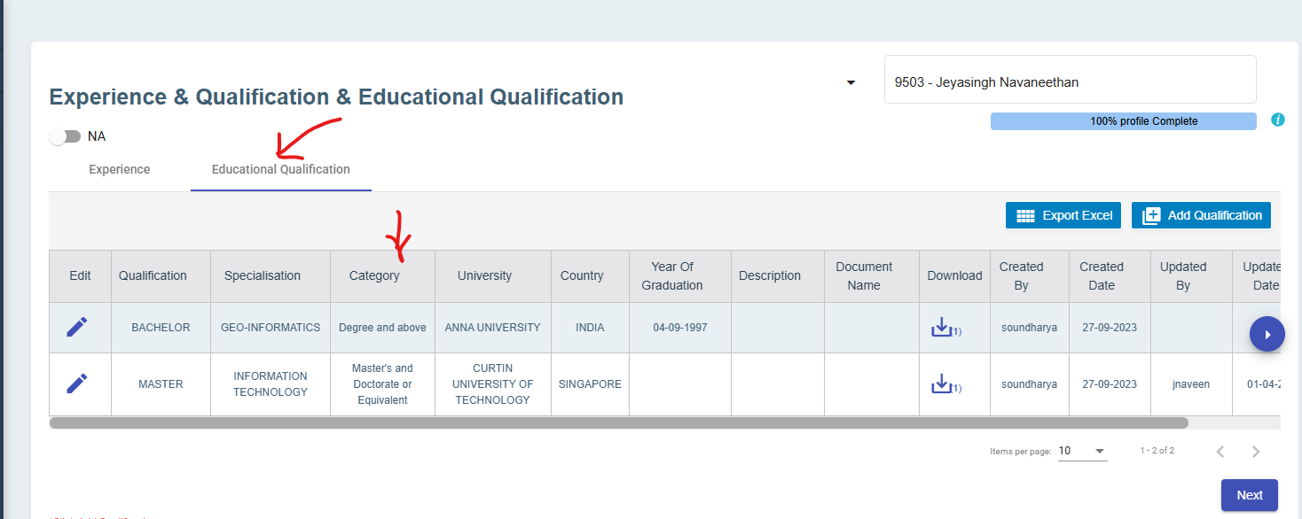Click the Add Qualification button
The height and width of the screenshot is (519, 1302).
tap(1201, 215)
